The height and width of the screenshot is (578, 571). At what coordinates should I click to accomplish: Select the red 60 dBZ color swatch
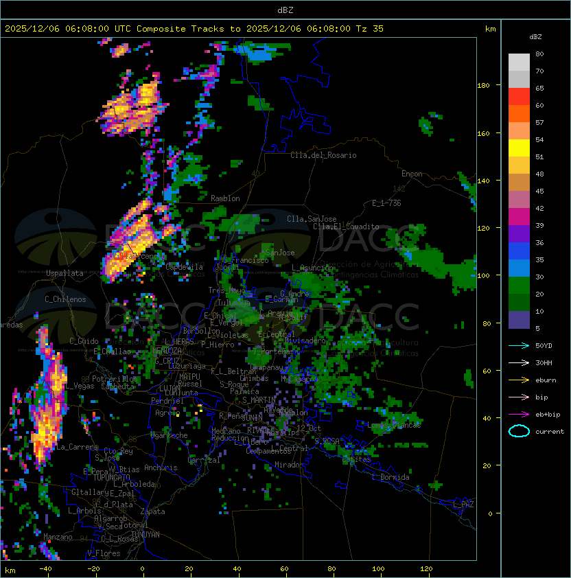tap(519, 97)
